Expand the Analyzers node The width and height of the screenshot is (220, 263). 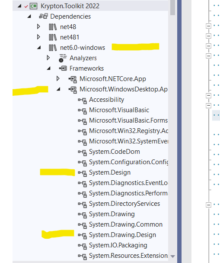48,58
